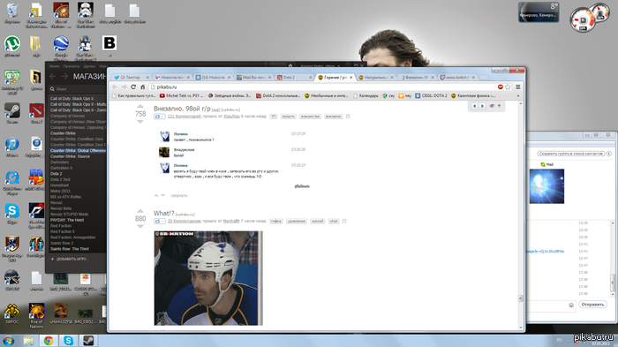
Task: Switch to the Twitter tab in Chrome
Action: point(131,78)
